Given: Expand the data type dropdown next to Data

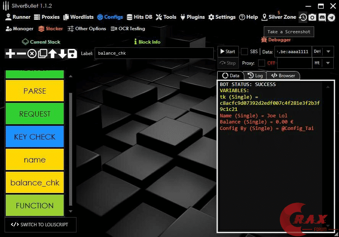Looking at the screenshot, I should coord(328,52).
